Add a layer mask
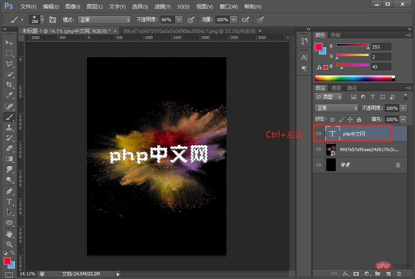 tap(356, 274)
